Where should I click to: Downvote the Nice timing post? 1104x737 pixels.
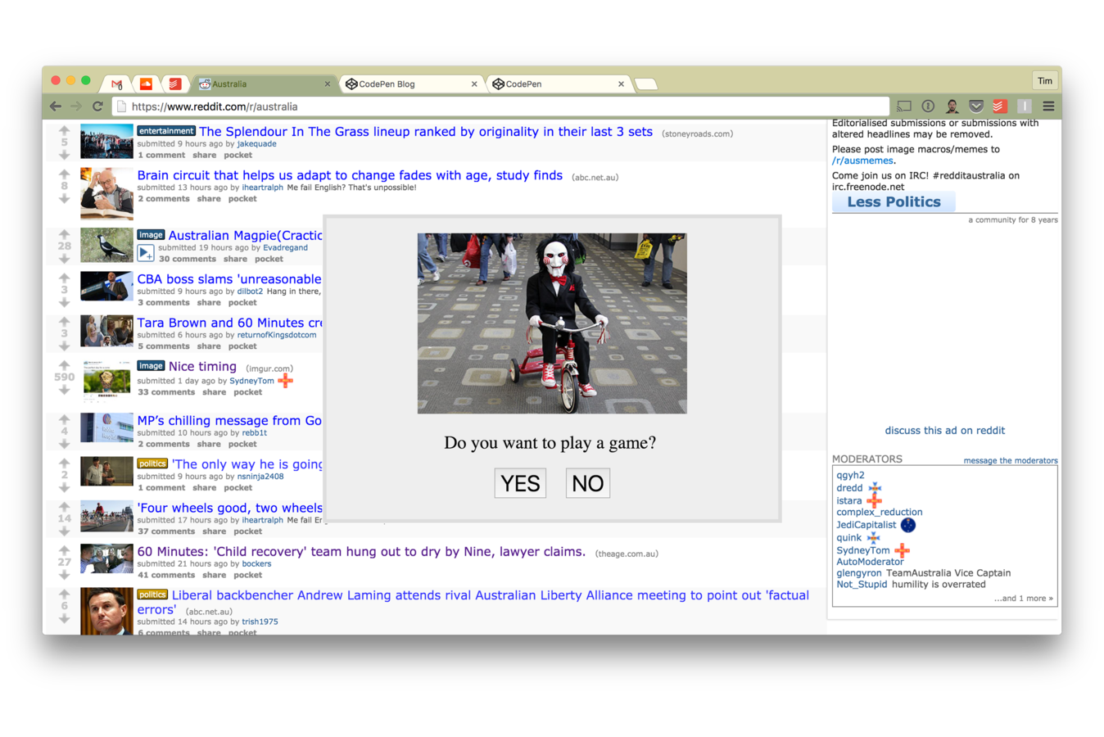64,390
